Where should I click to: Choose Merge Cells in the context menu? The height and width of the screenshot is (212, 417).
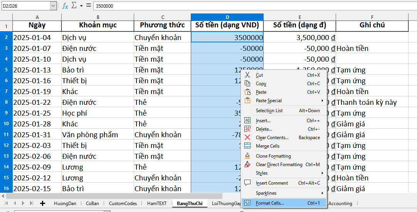pyautogui.click(x=284, y=146)
